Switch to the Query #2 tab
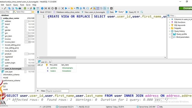The height and width of the screenshot is (108, 192). click(131, 12)
